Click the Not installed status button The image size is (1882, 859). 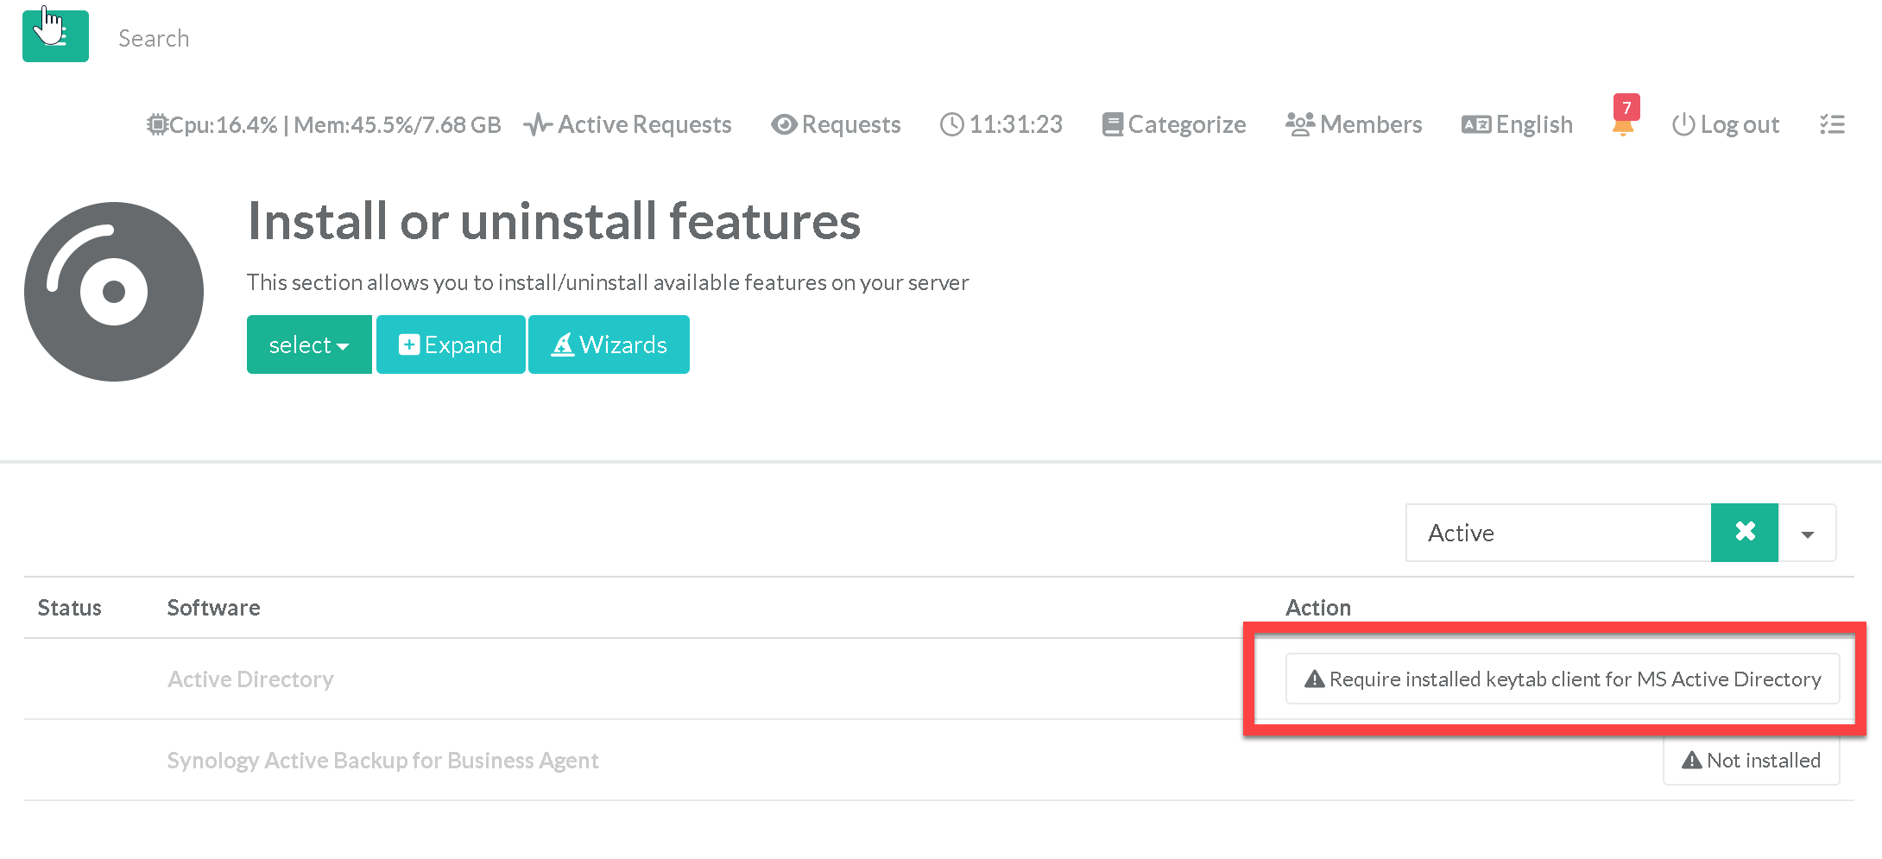(x=1751, y=761)
